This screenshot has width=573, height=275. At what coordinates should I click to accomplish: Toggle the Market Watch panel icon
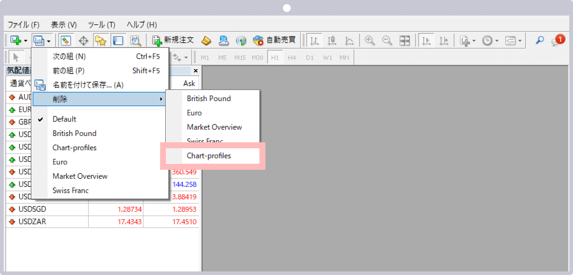pyautogui.click(x=66, y=40)
